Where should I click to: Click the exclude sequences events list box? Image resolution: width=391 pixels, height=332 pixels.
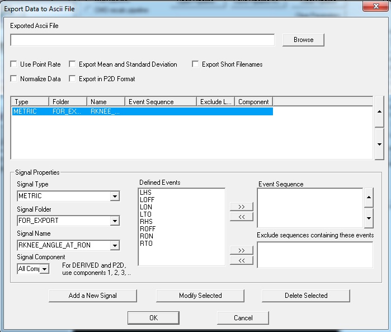coord(315,255)
